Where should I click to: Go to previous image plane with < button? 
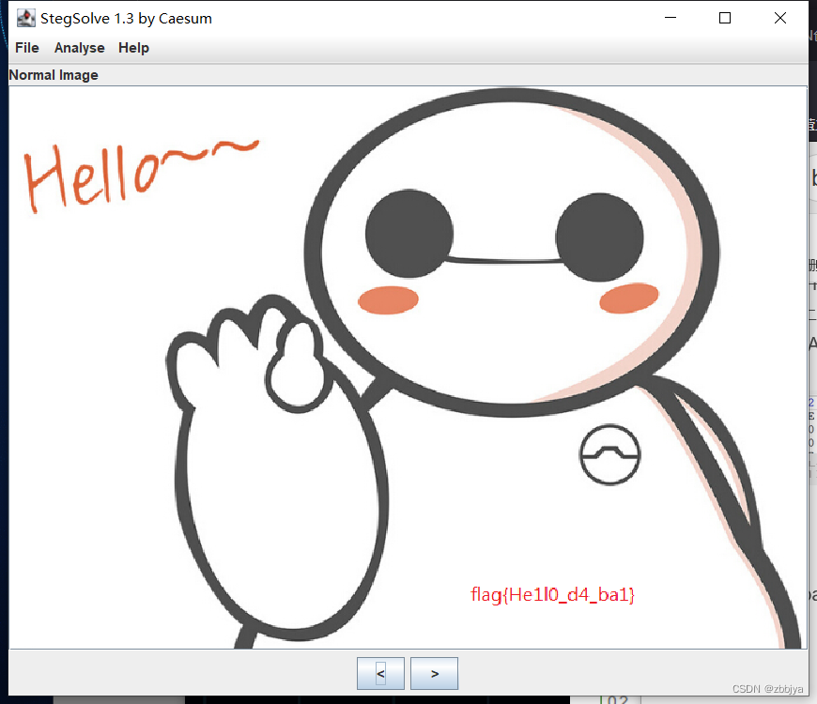380,673
